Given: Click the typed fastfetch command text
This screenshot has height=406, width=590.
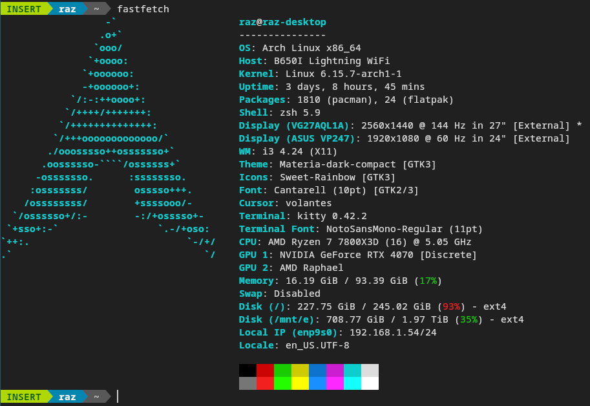Looking at the screenshot, I should (x=143, y=9).
